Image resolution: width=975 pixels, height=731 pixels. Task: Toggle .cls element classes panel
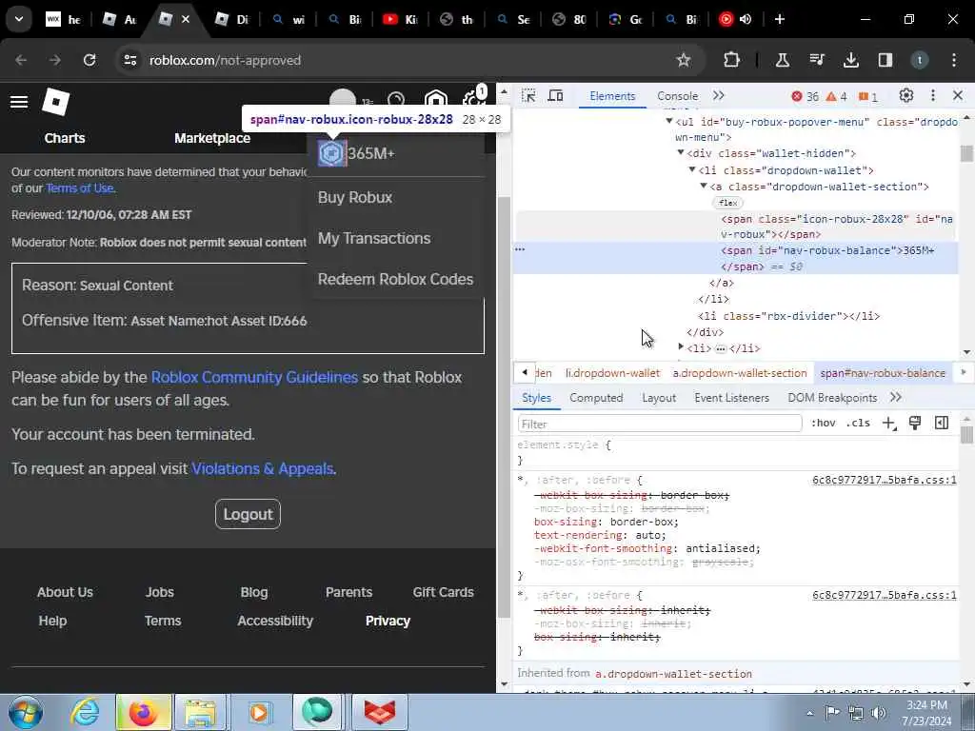pyautogui.click(x=858, y=424)
